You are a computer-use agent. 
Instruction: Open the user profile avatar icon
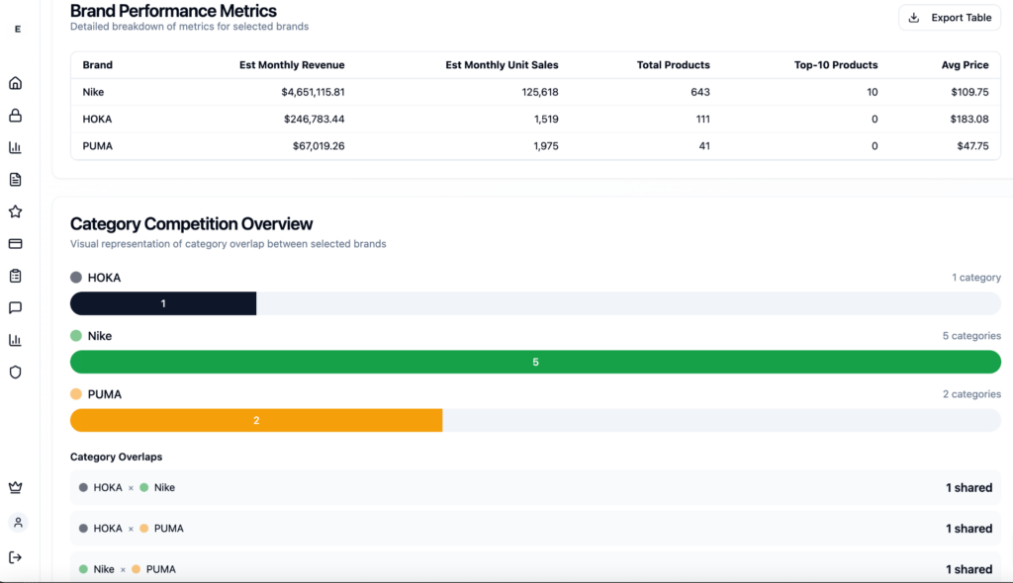point(17,522)
